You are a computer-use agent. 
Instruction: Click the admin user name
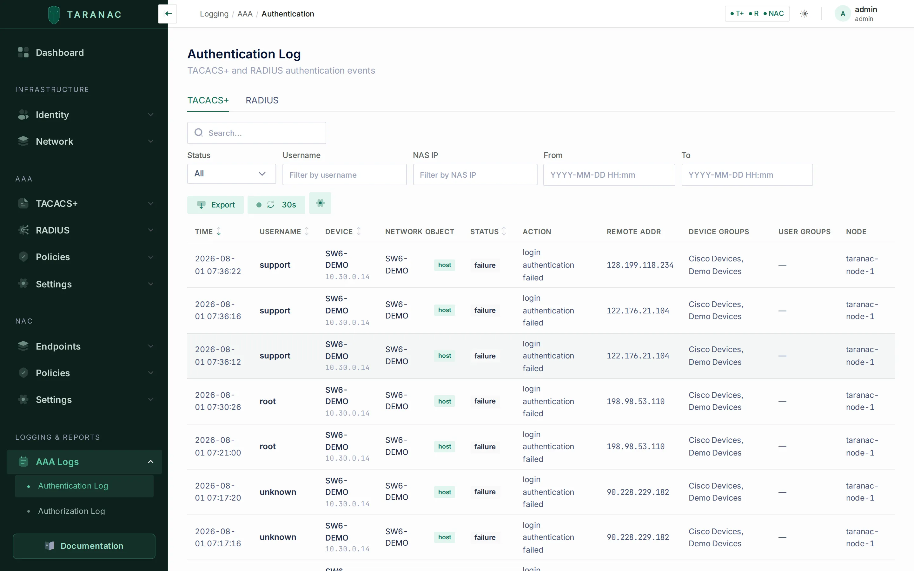coord(866,10)
